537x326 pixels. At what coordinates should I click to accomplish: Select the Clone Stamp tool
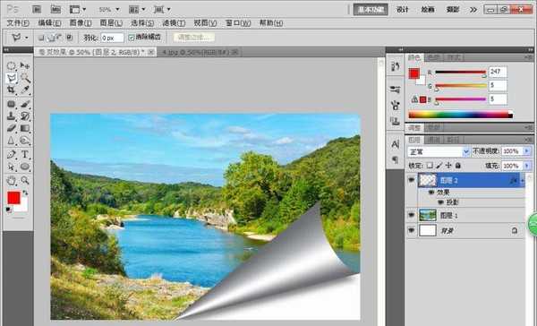pyautogui.click(x=12, y=116)
